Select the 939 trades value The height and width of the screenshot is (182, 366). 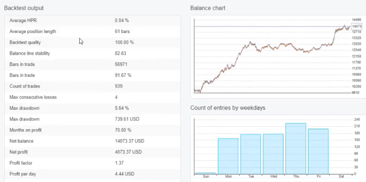tap(118, 86)
